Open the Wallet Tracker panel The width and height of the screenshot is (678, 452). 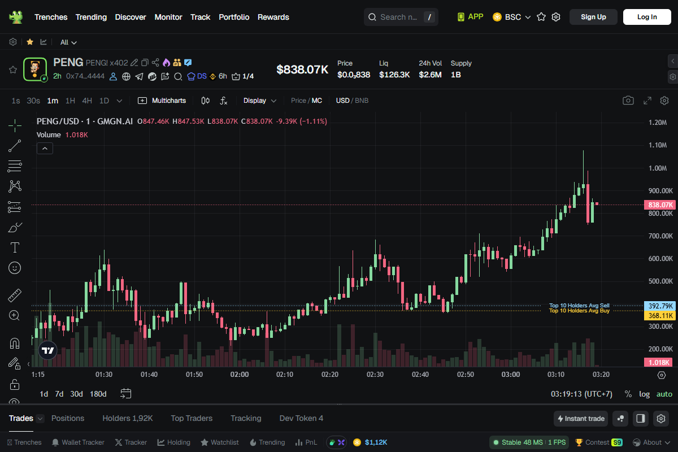tap(78, 442)
